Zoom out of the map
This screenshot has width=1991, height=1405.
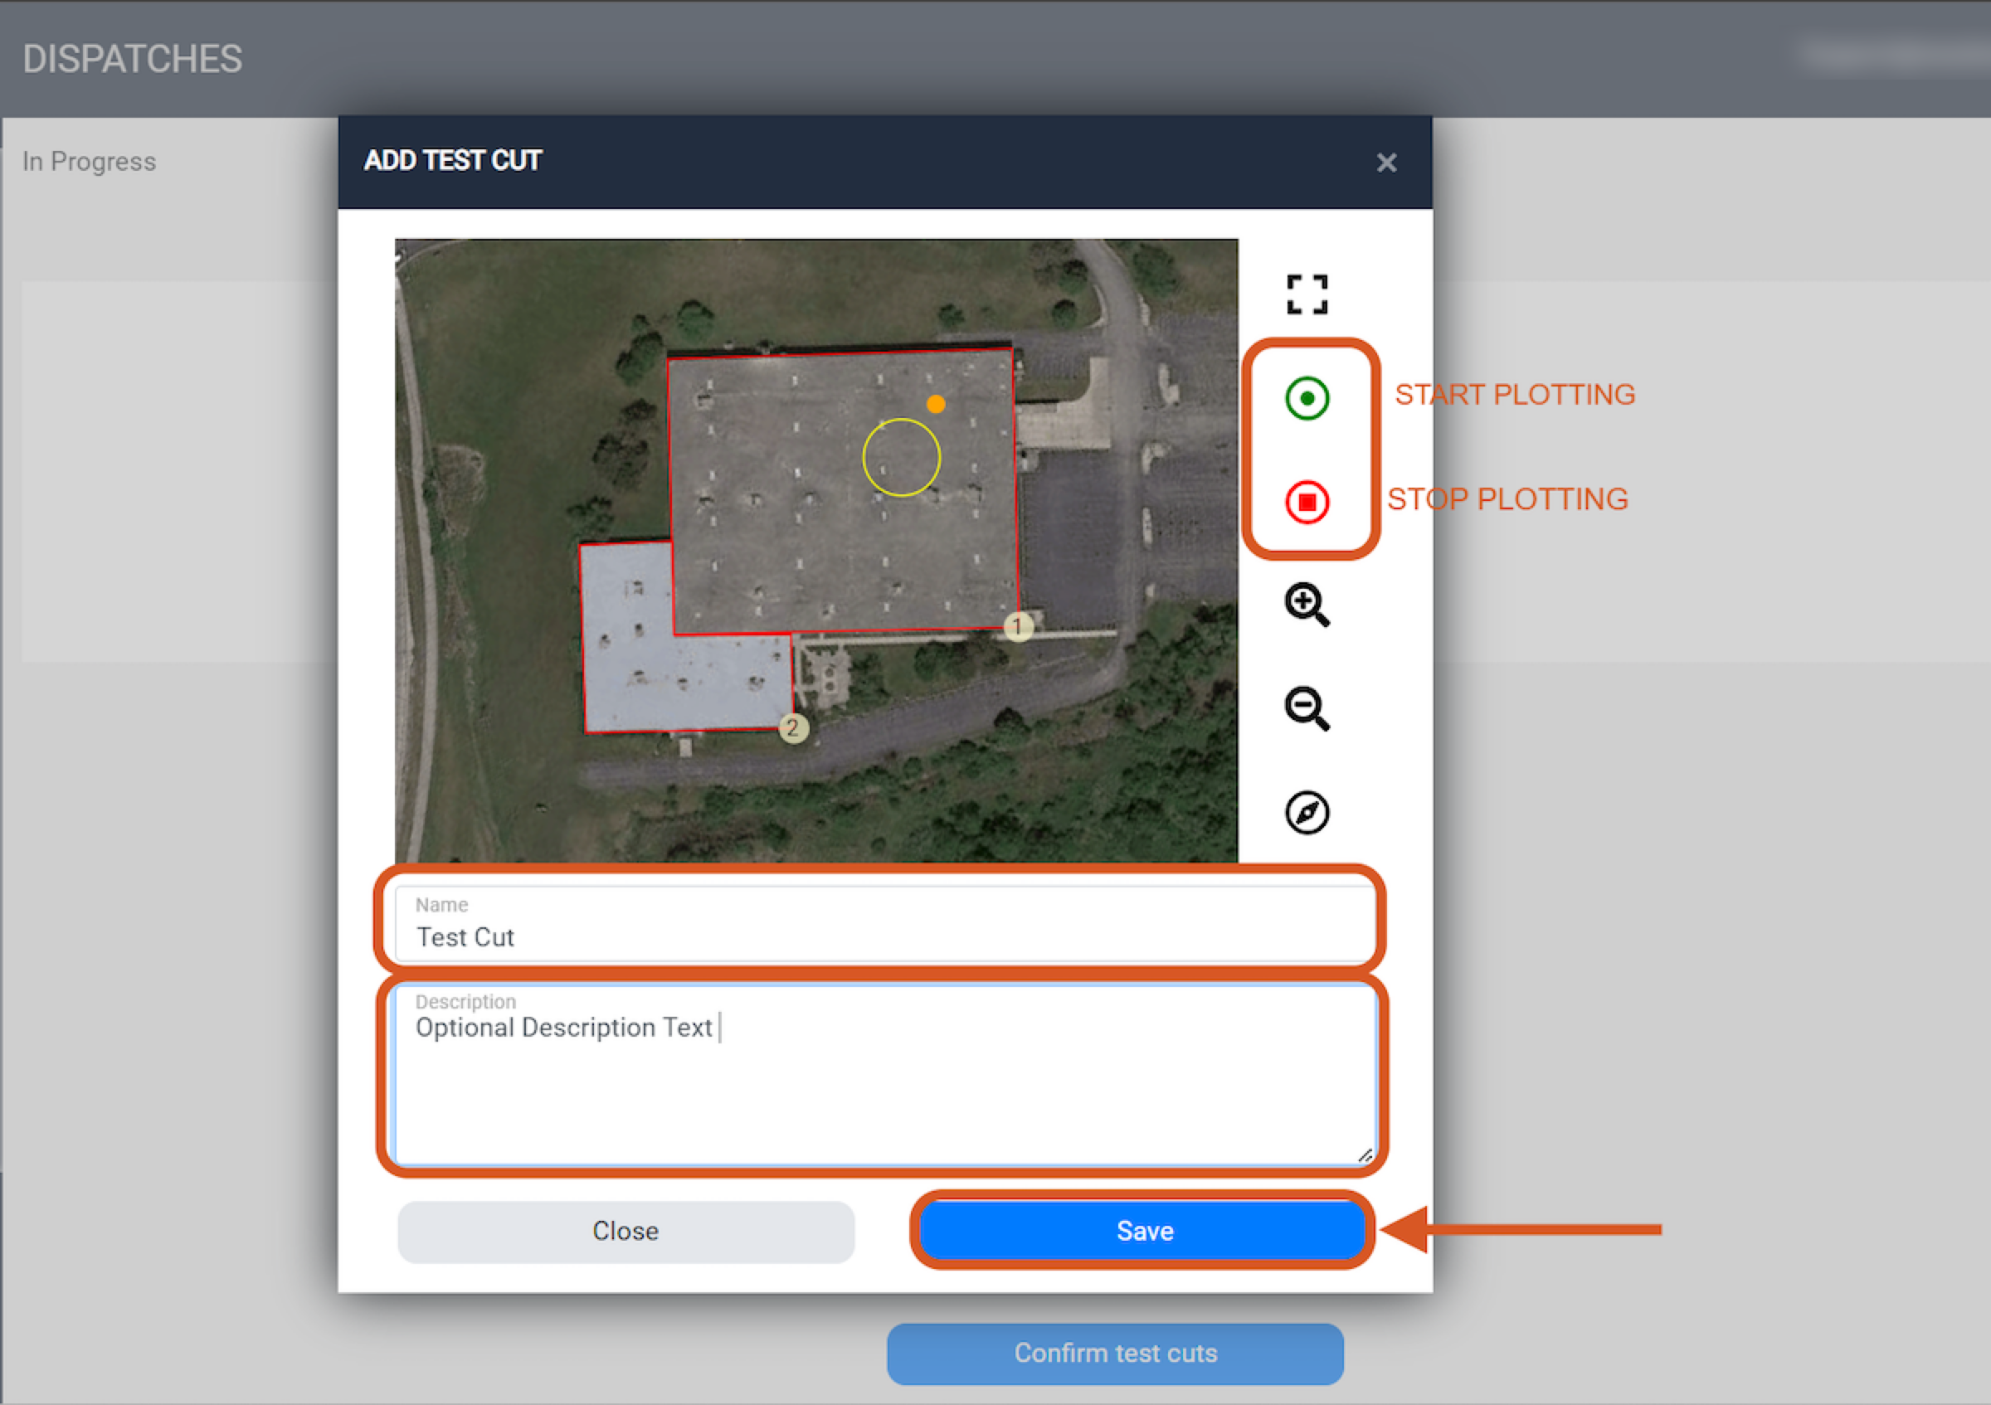coord(1307,708)
